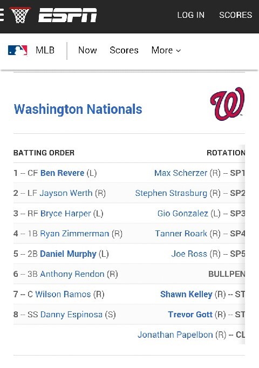Select Shawn Kelley in the bullpen

[x=186, y=294]
